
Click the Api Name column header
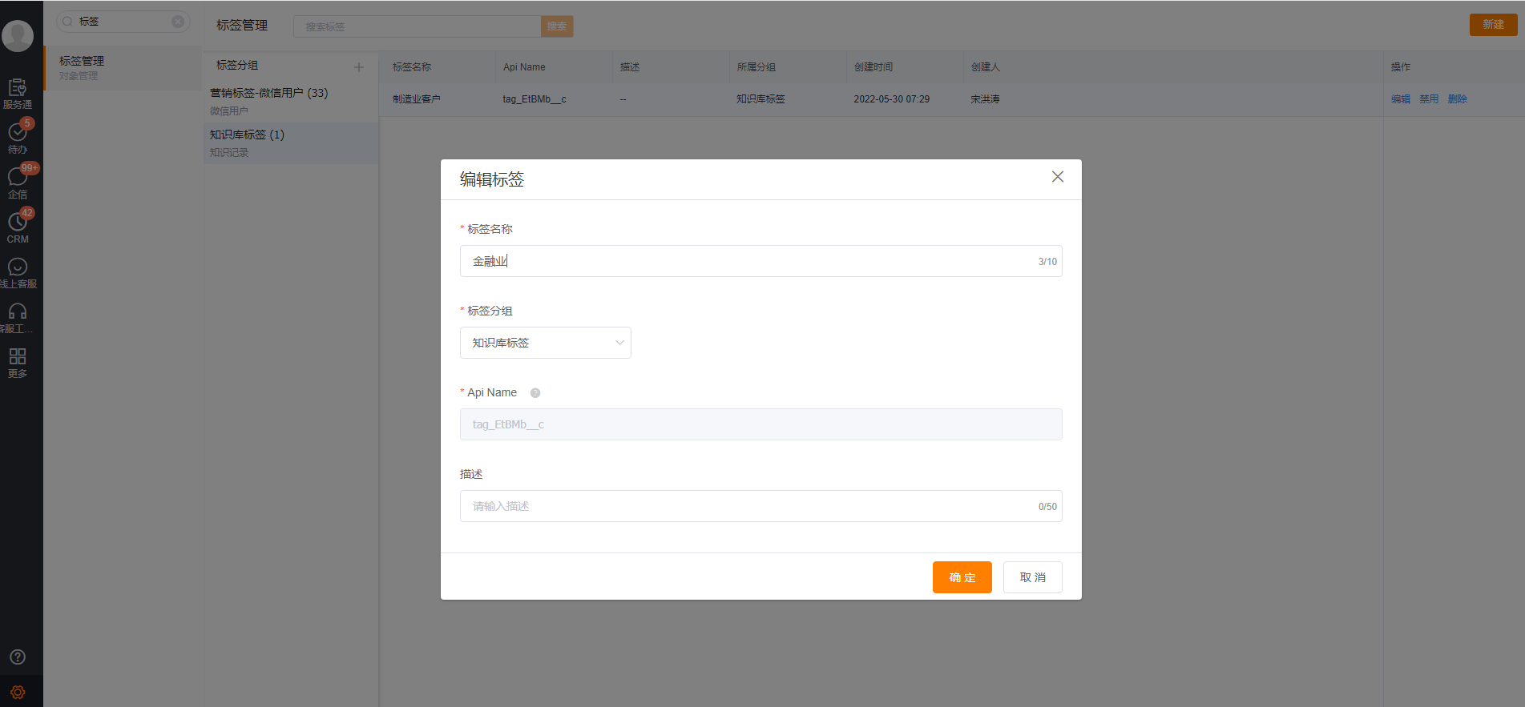coord(524,67)
